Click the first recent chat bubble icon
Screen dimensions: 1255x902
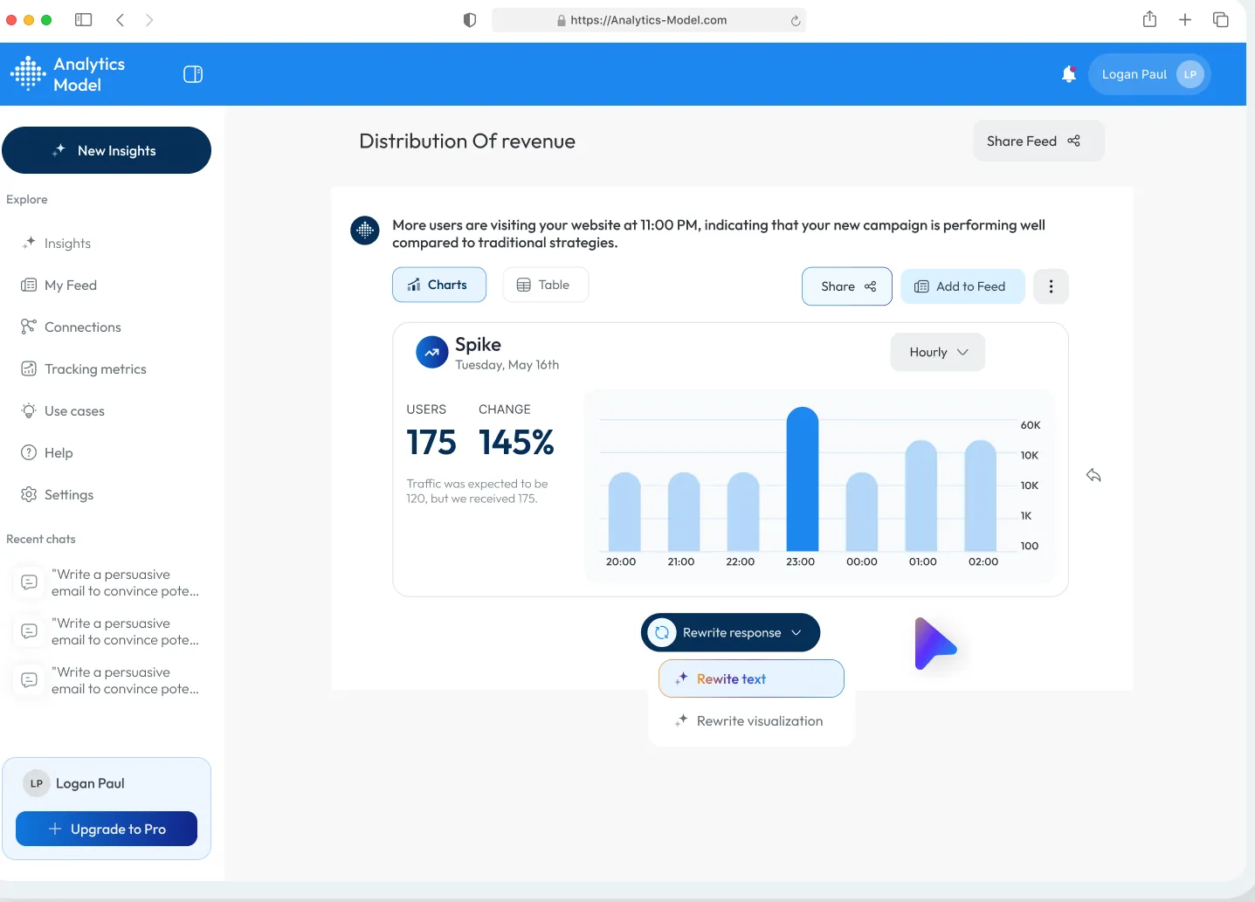click(29, 582)
